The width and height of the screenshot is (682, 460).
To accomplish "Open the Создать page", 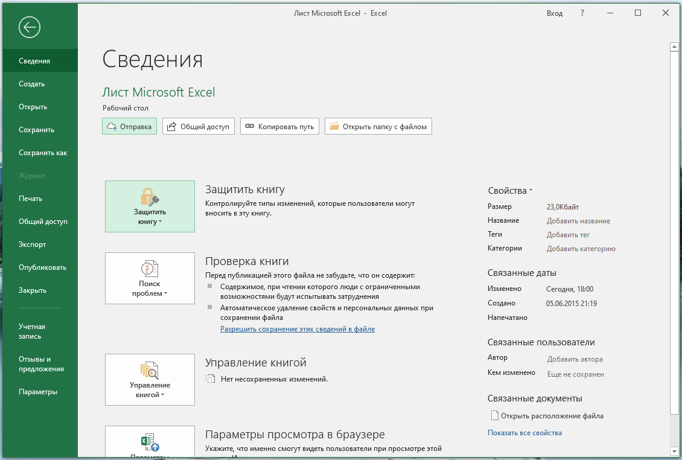I will pyautogui.click(x=40, y=84).
